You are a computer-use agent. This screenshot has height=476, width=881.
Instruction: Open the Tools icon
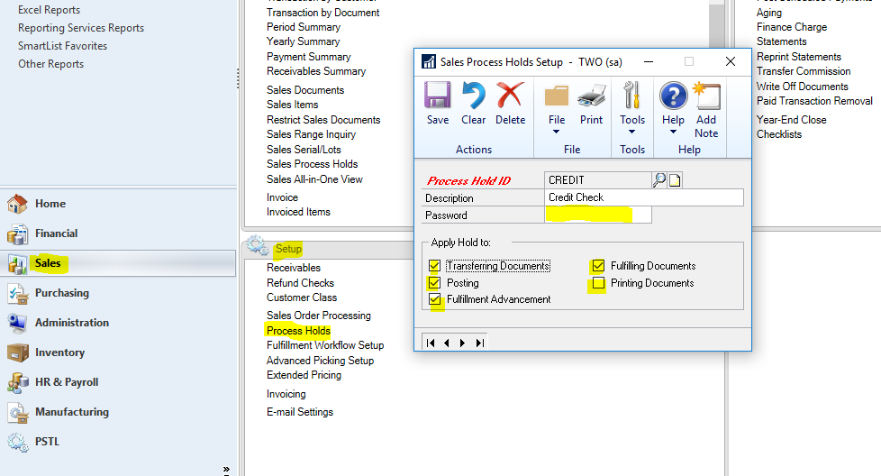(x=632, y=95)
